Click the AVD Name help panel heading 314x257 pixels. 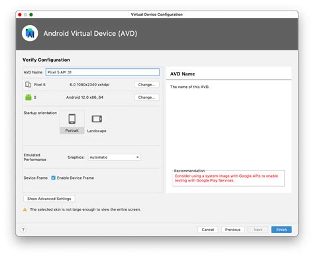point(182,74)
